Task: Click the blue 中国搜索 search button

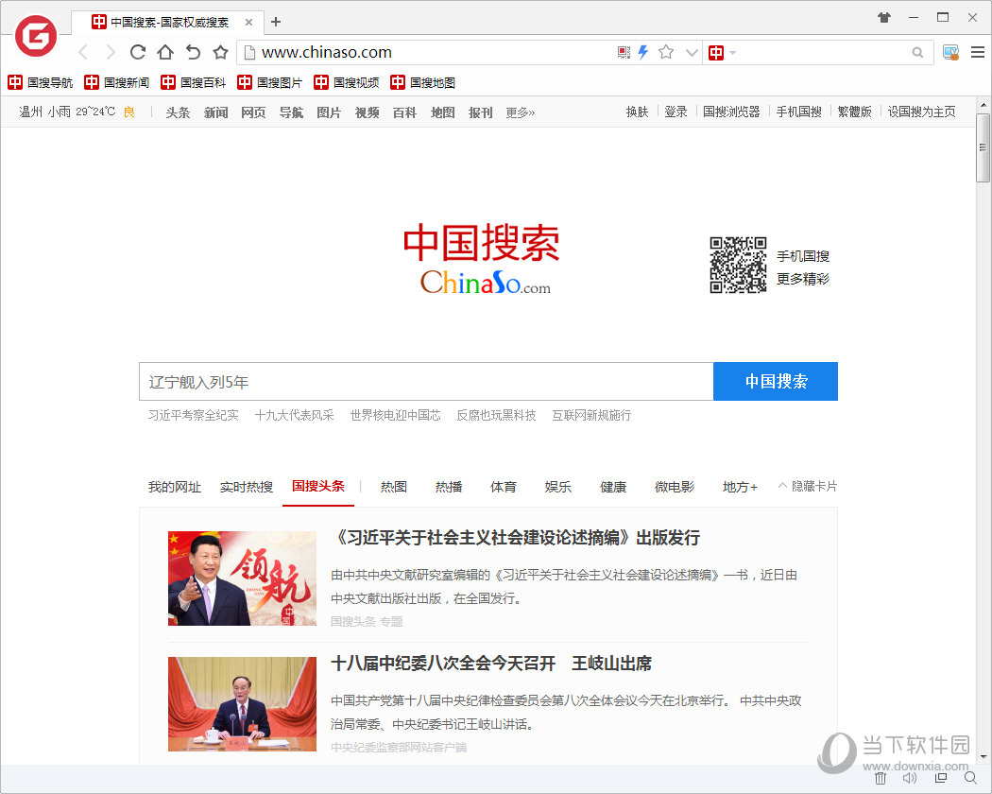Action: pos(776,381)
